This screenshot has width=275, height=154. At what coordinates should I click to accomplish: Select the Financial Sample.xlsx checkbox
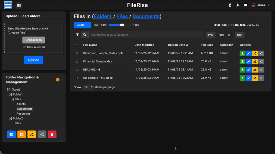click(77, 62)
